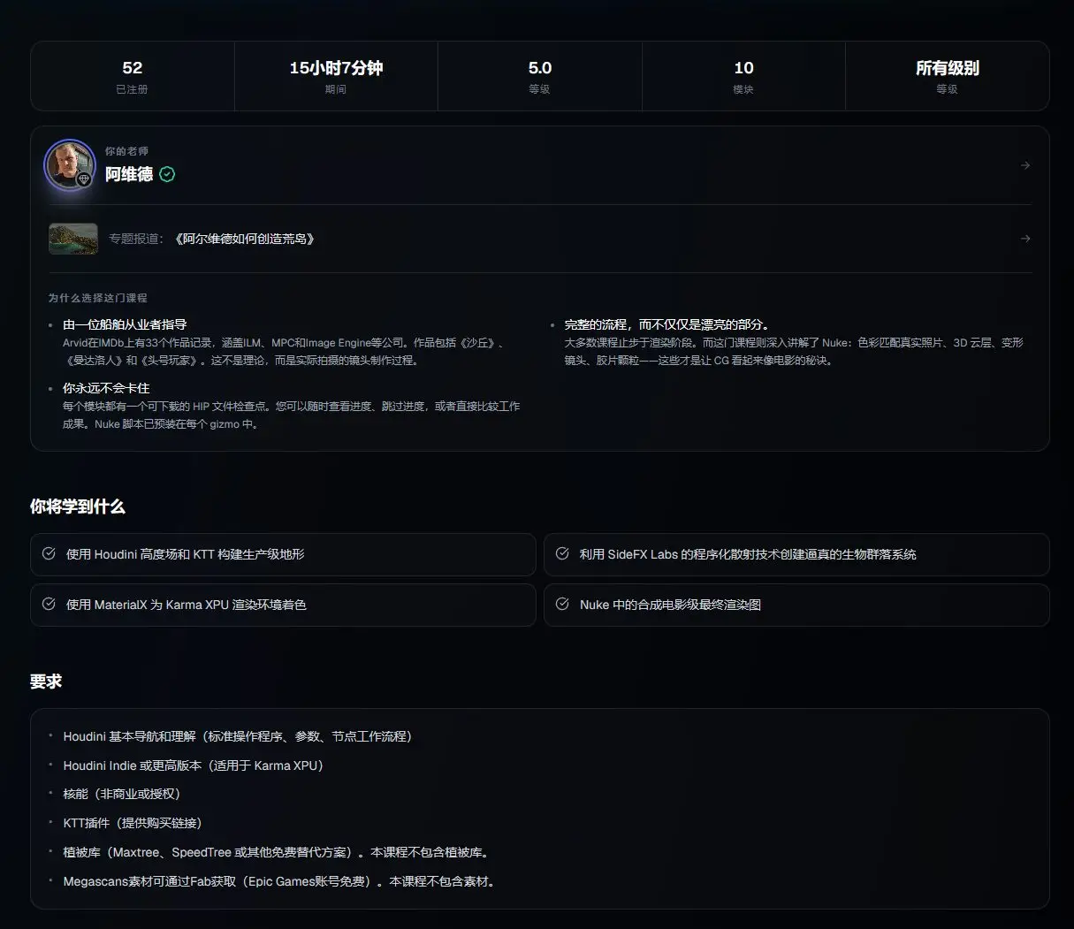Image resolution: width=1074 pixels, height=929 pixels.
Task: Click the 10 模块 stat
Action: 743,76
